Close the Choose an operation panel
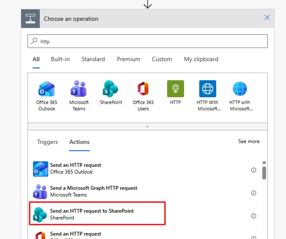286x239 pixels. coord(267,17)
